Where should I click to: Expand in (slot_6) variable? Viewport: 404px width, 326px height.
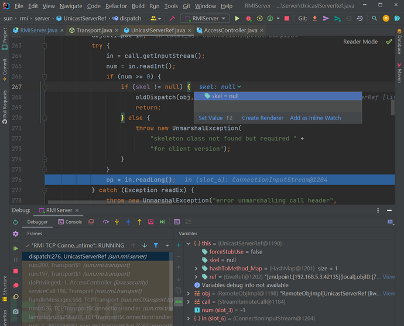point(189,318)
